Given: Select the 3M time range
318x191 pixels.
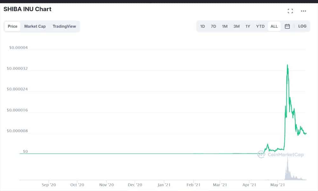Looking at the screenshot, I should [237, 26].
